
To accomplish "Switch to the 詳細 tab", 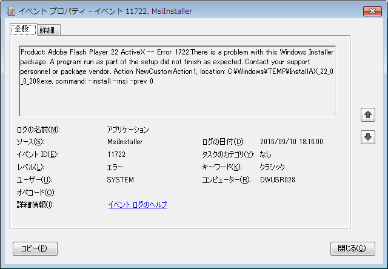I will pyautogui.click(x=48, y=30).
